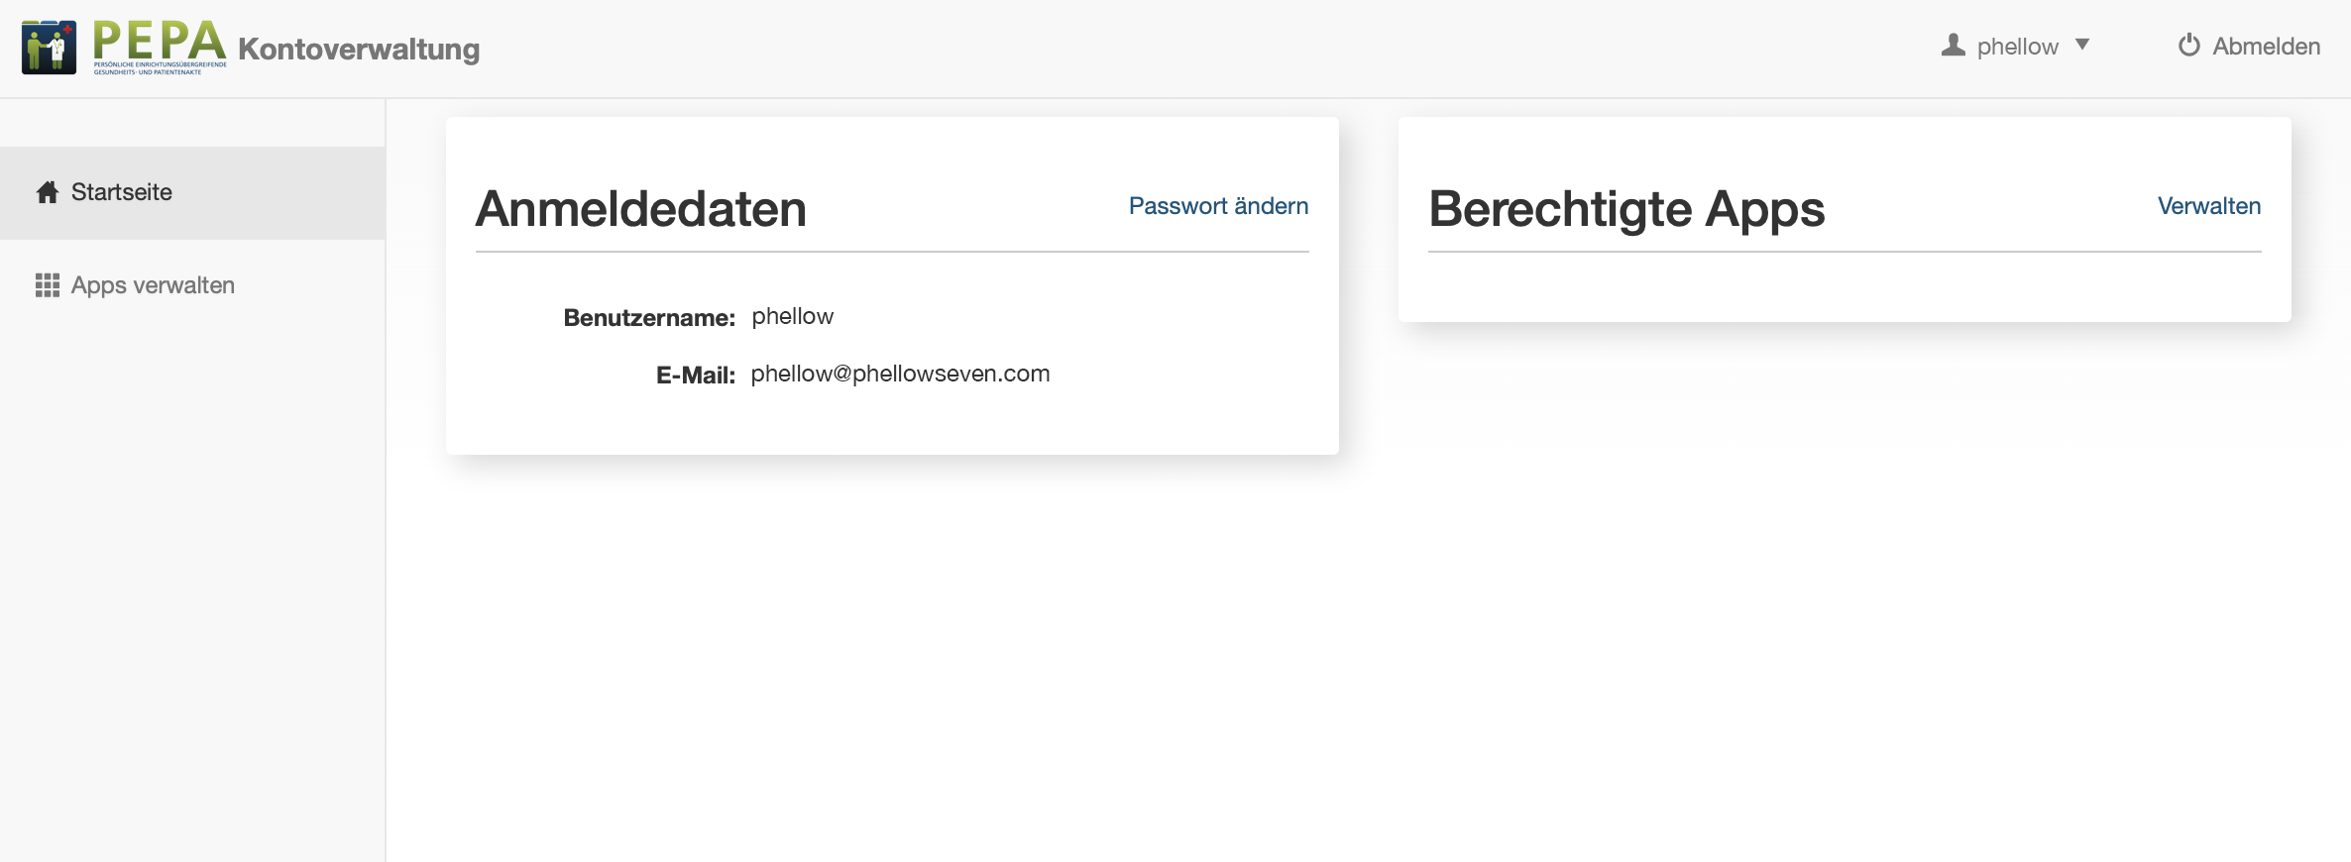The image size is (2351, 862).
Task: Click the home icon in sidebar
Action: [x=48, y=192]
